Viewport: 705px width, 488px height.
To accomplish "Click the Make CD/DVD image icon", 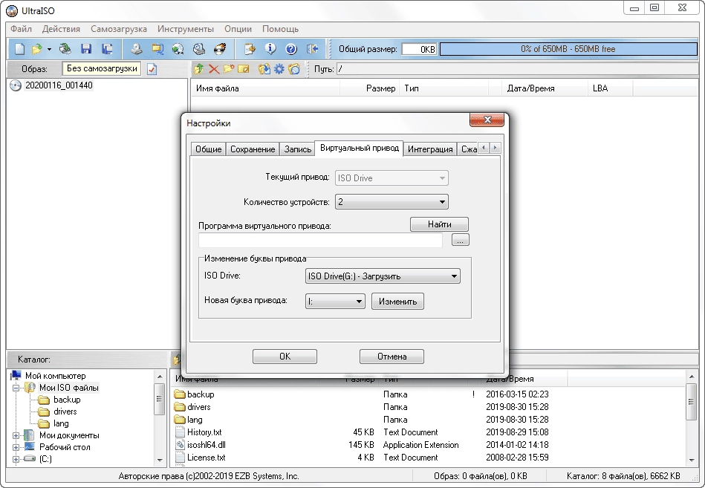I will click(137, 49).
